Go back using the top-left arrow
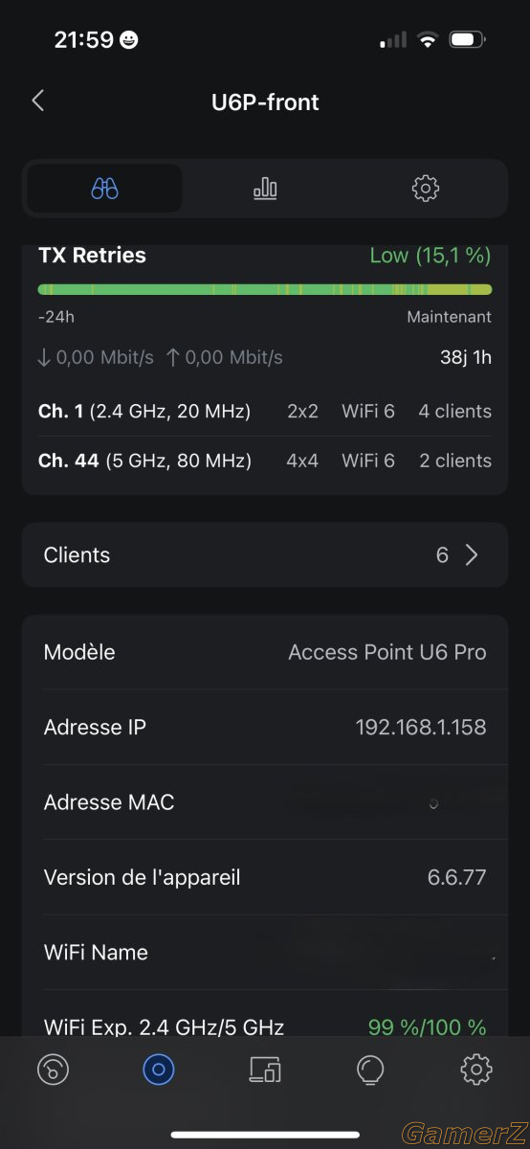This screenshot has width=530, height=1149. (38, 101)
